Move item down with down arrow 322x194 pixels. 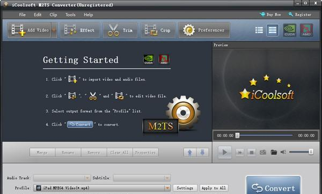click(x=202, y=153)
